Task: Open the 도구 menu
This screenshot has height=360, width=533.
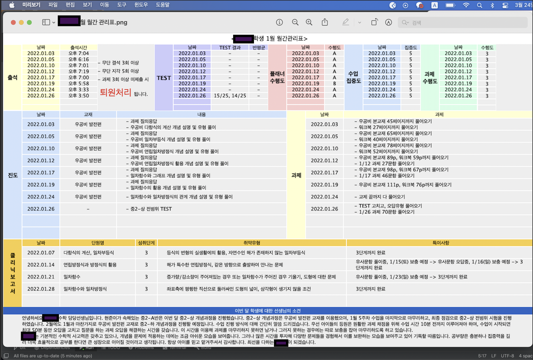Action: 122,5
